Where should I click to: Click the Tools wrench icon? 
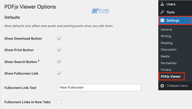[162, 12]
